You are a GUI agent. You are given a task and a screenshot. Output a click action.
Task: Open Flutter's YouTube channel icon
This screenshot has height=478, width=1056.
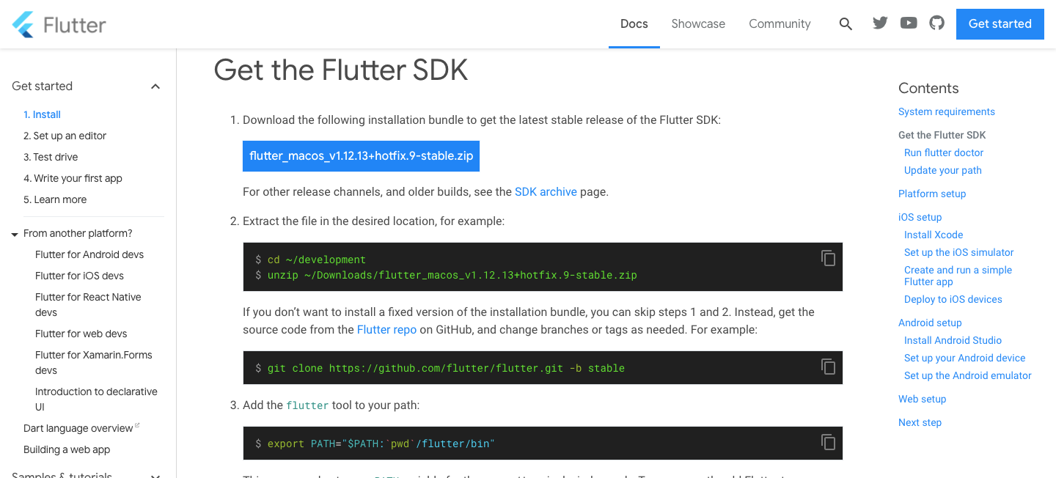(908, 23)
